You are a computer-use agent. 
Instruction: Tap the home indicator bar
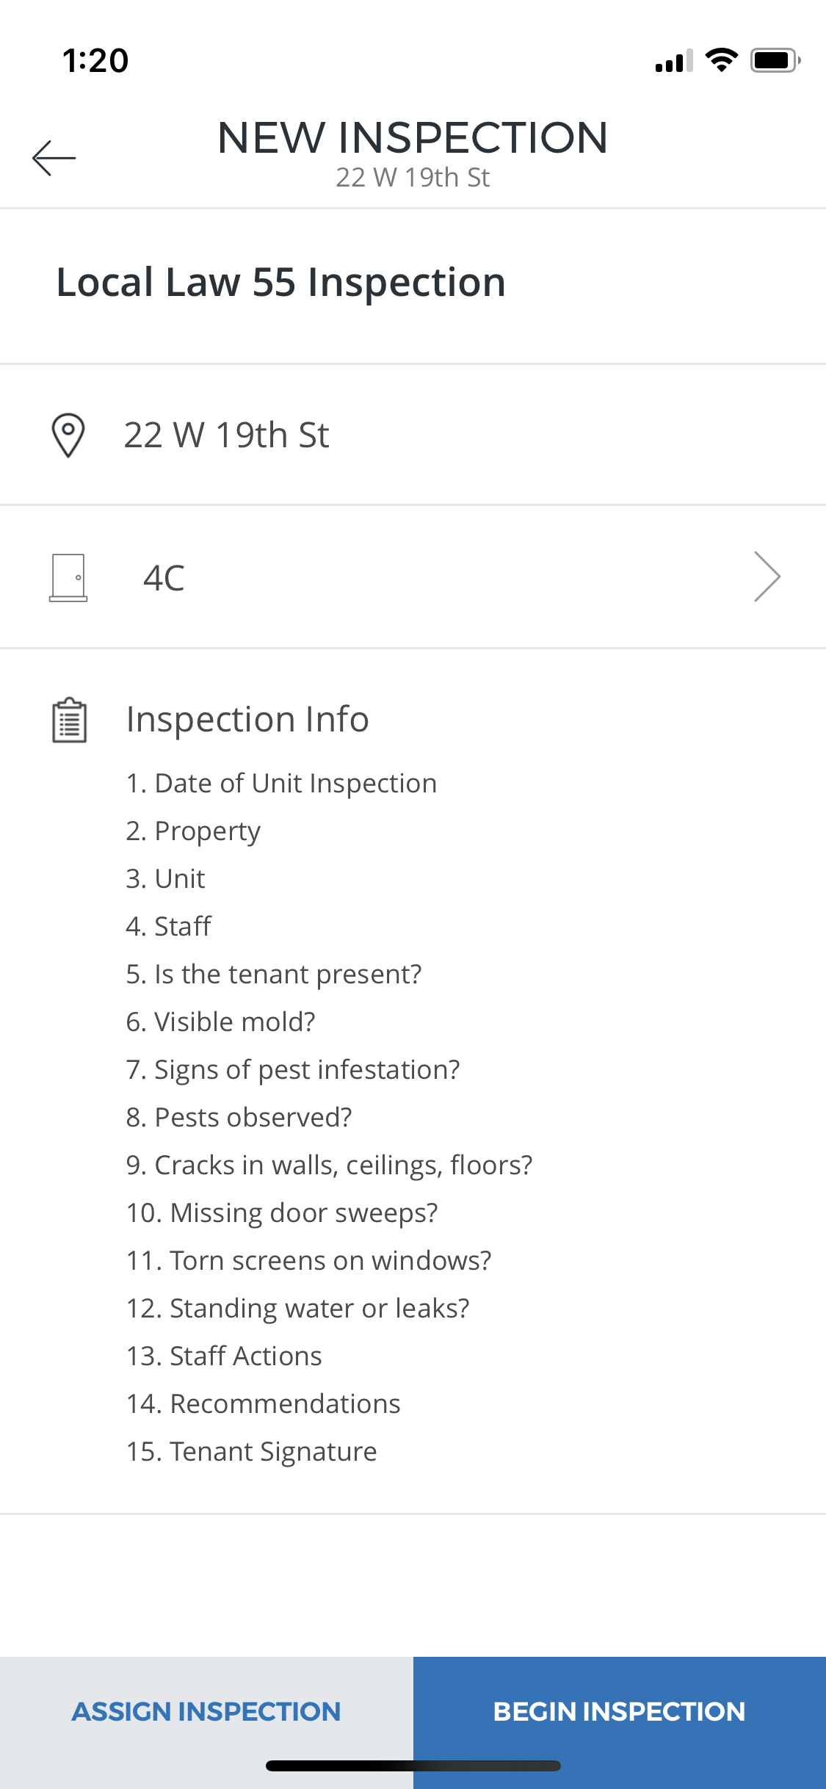point(413,1765)
